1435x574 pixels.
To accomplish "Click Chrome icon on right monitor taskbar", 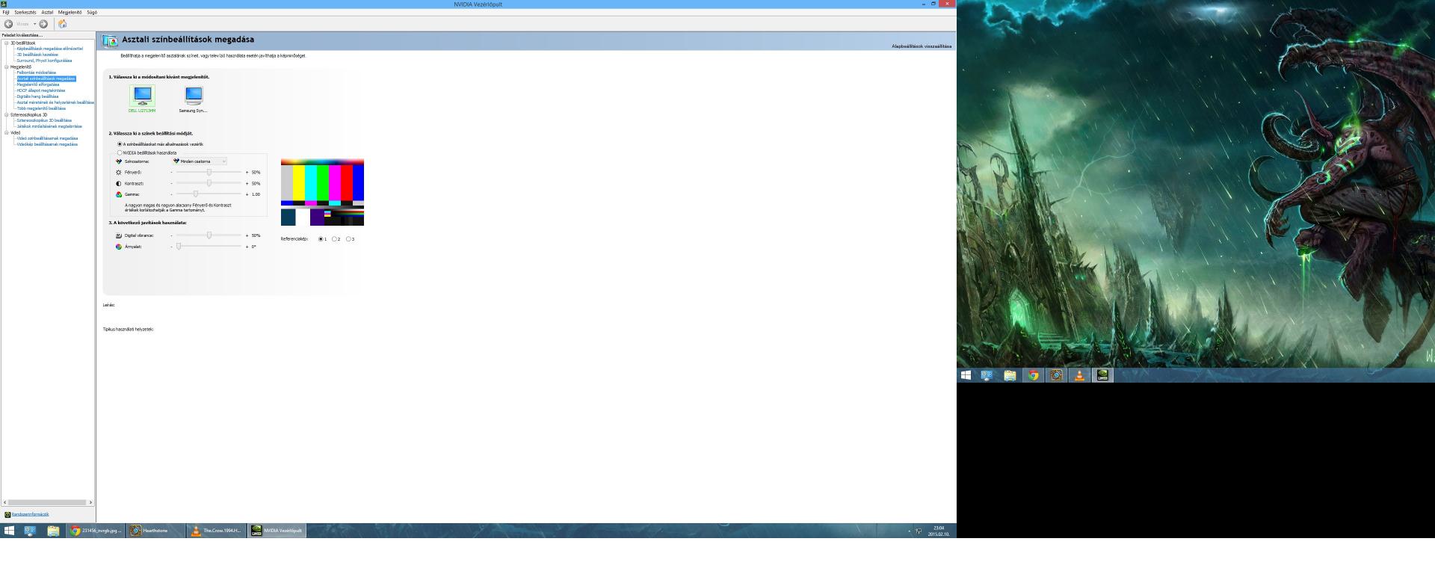I will tap(1034, 375).
